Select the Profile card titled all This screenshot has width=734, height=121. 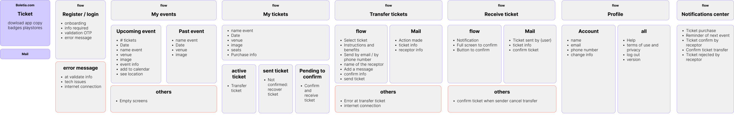(644, 69)
